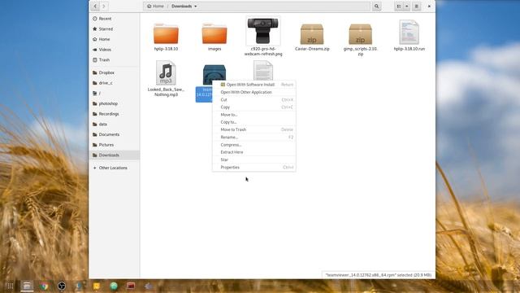The image size is (520, 293).
Task: Choose Open With Software Install
Action: pos(254,85)
